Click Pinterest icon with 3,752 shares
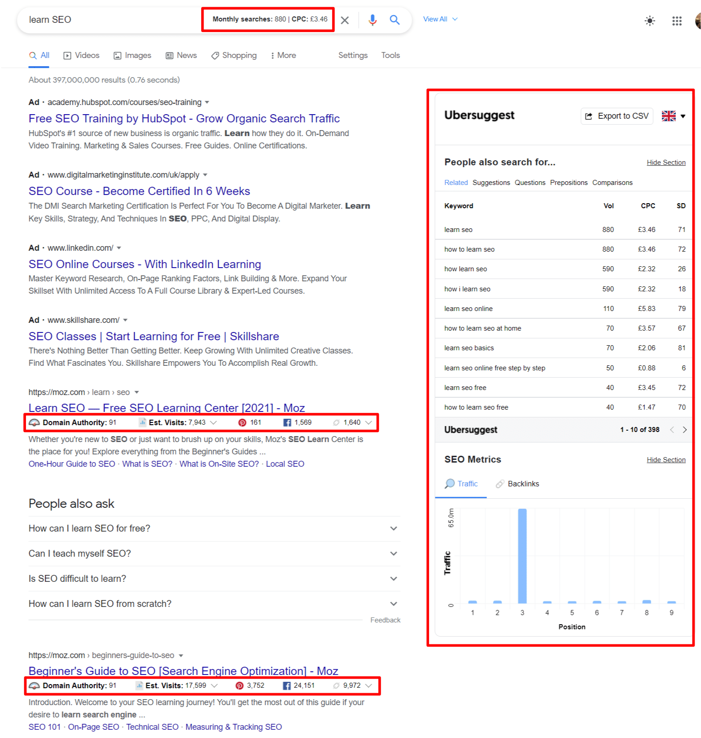Screen dimensions: 701x738 (x=240, y=686)
